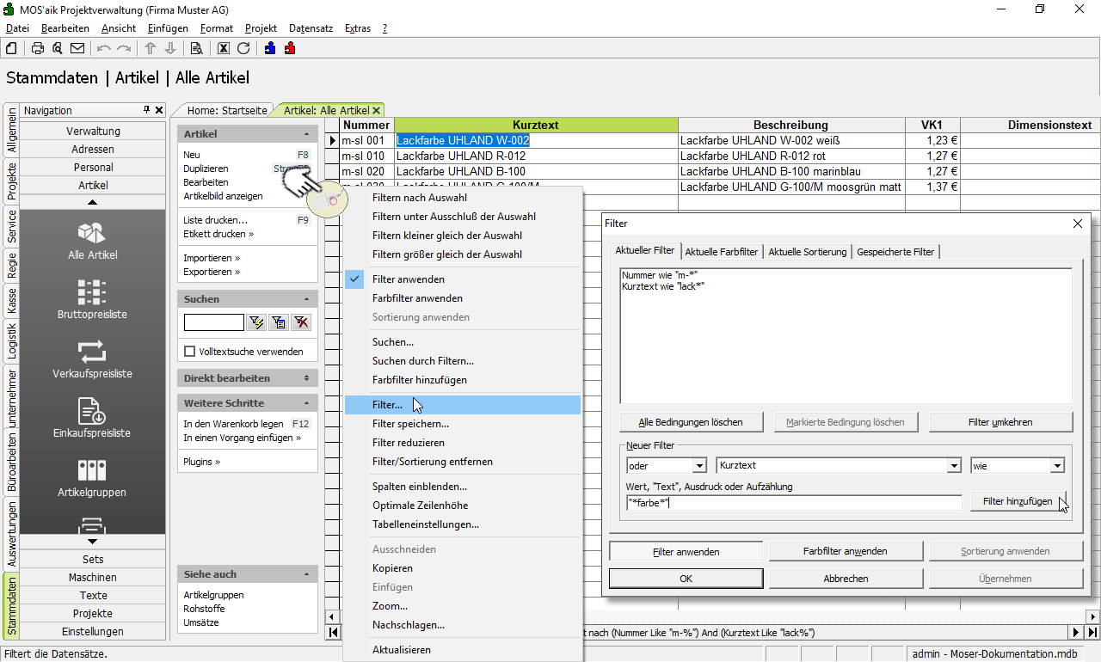Click the red puzzle piece plugin icon
The width and height of the screenshot is (1101, 662).
[x=290, y=48]
